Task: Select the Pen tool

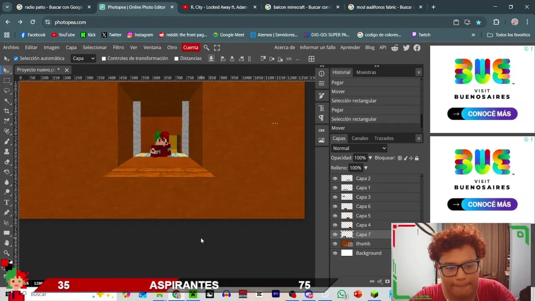Action: point(7,212)
